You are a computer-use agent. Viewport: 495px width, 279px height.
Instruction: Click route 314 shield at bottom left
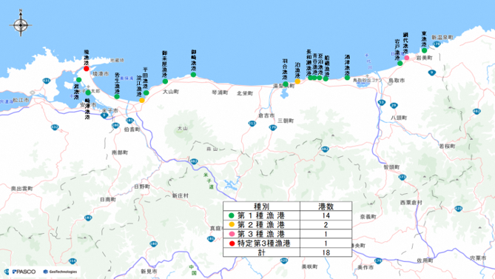pyautogui.click(x=73, y=261)
